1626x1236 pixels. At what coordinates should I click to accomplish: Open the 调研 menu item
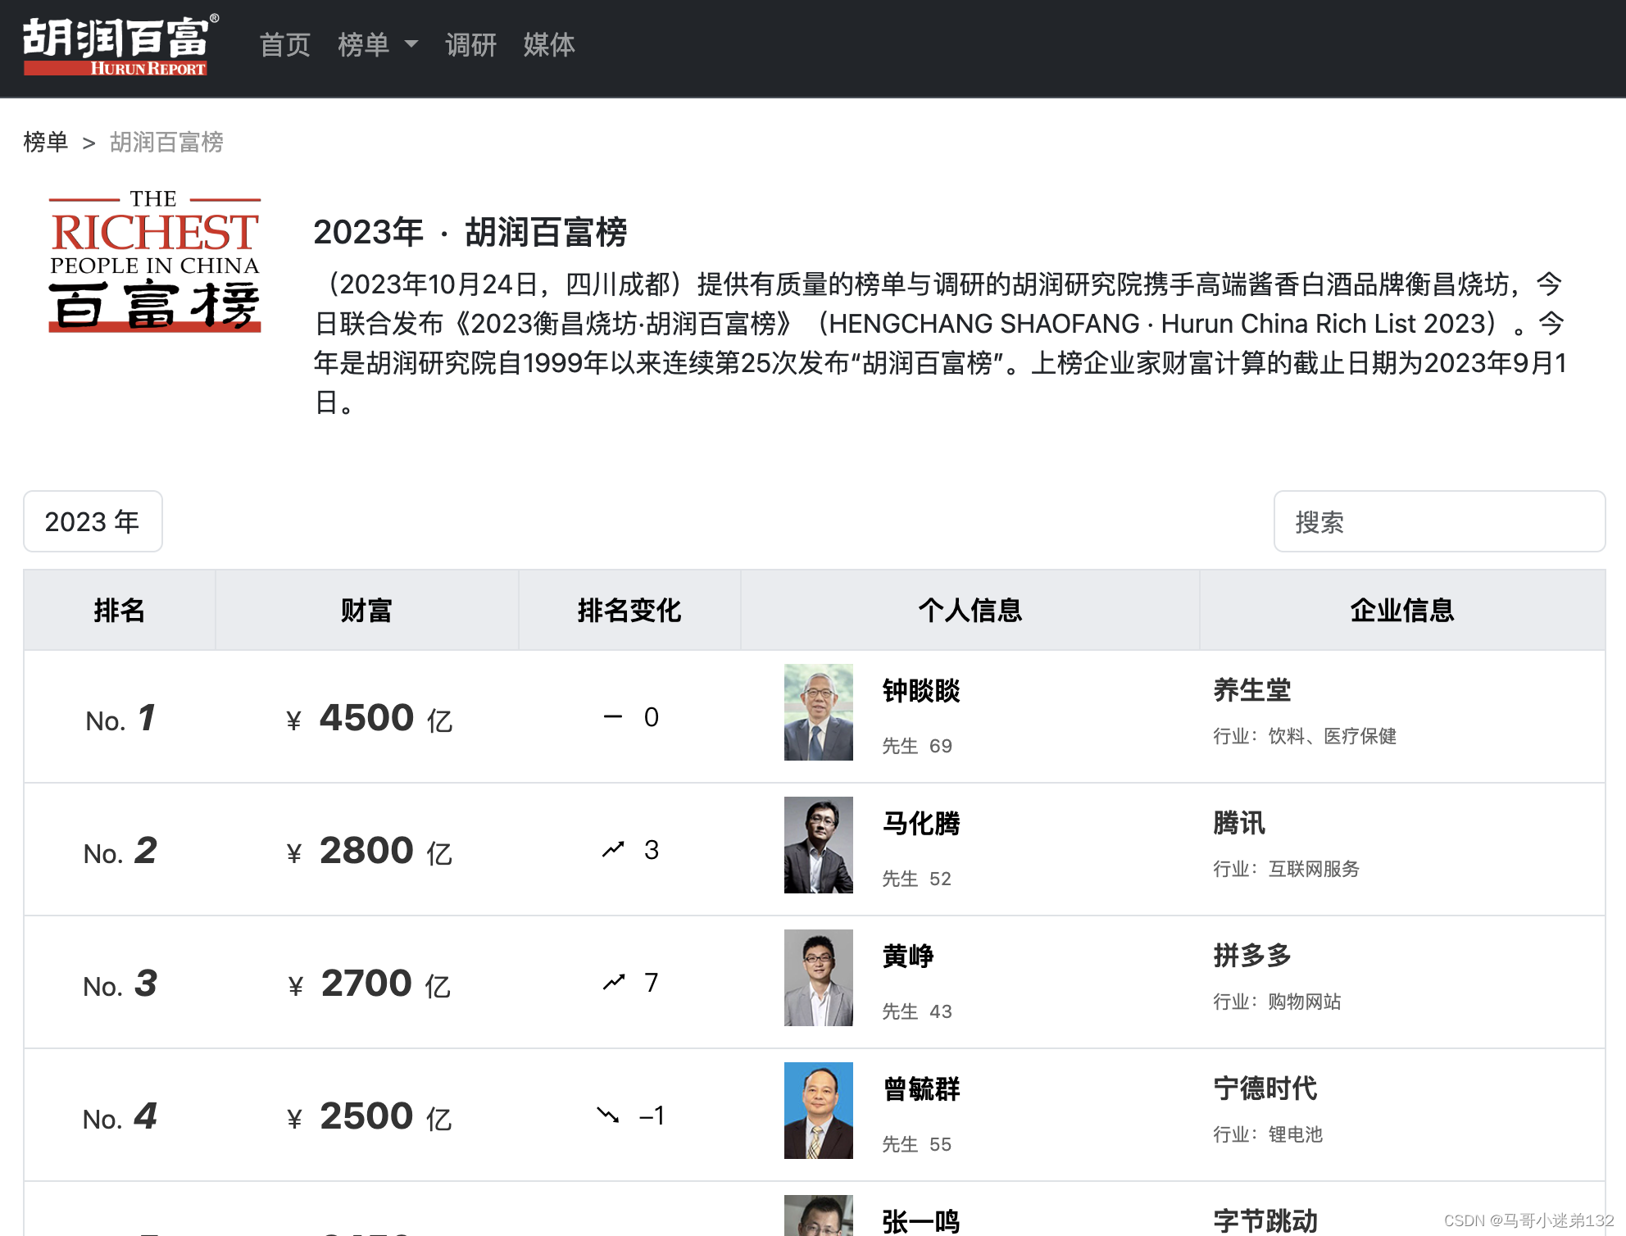[470, 45]
